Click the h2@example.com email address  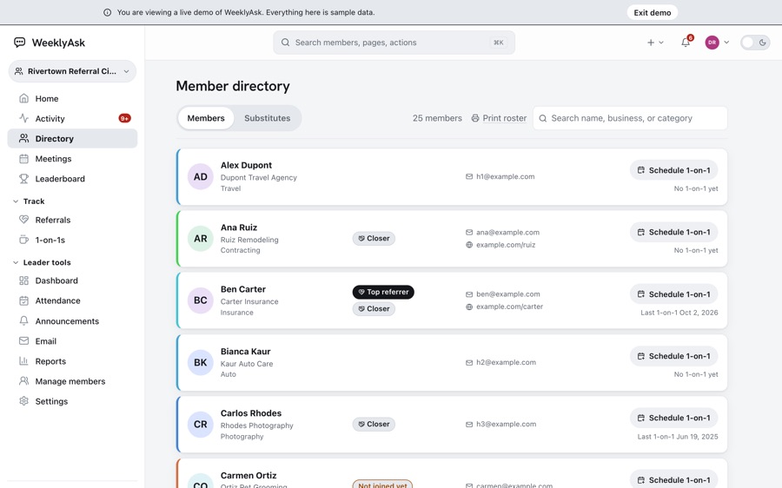click(x=506, y=362)
